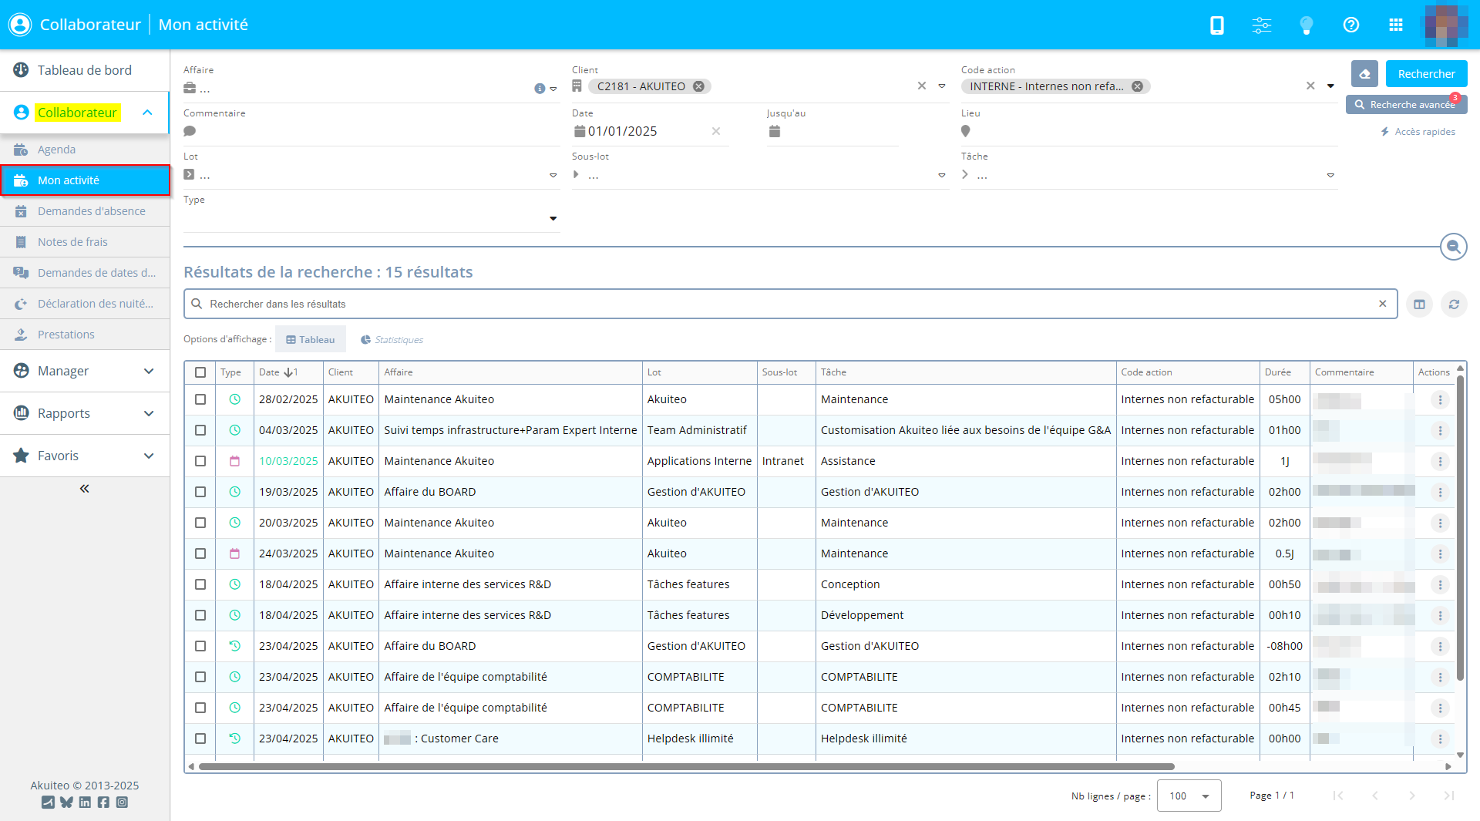Switch to Statistiques display tab
The width and height of the screenshot is (1480, 821).
(392, 340)
